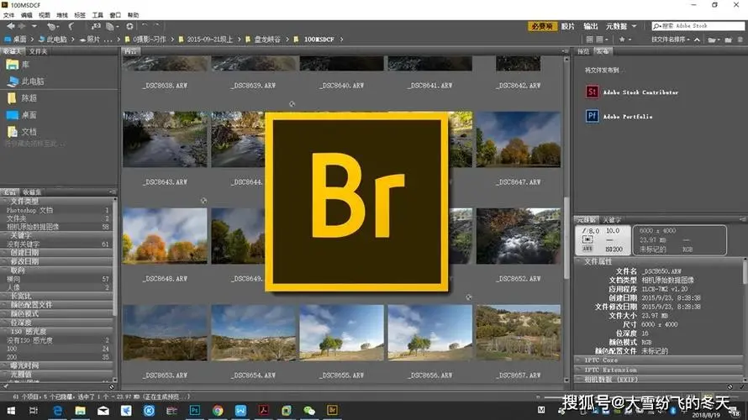The height and width of the screenshot is (420, 748).
Task: Toggle the ISO 100 filter row
Action: [57, 349]
